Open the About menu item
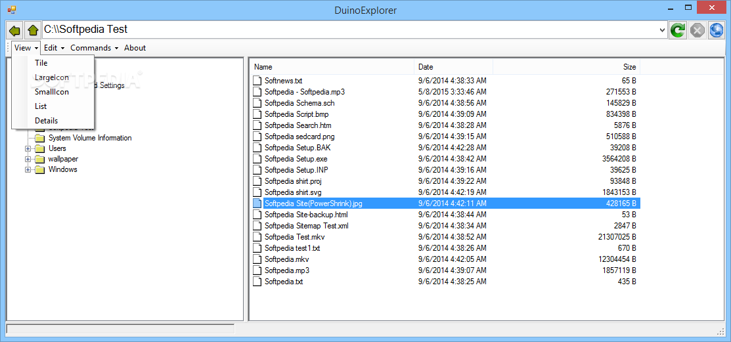Image resolution: width=731 pixels, height=342 pixels. (135, 47)
